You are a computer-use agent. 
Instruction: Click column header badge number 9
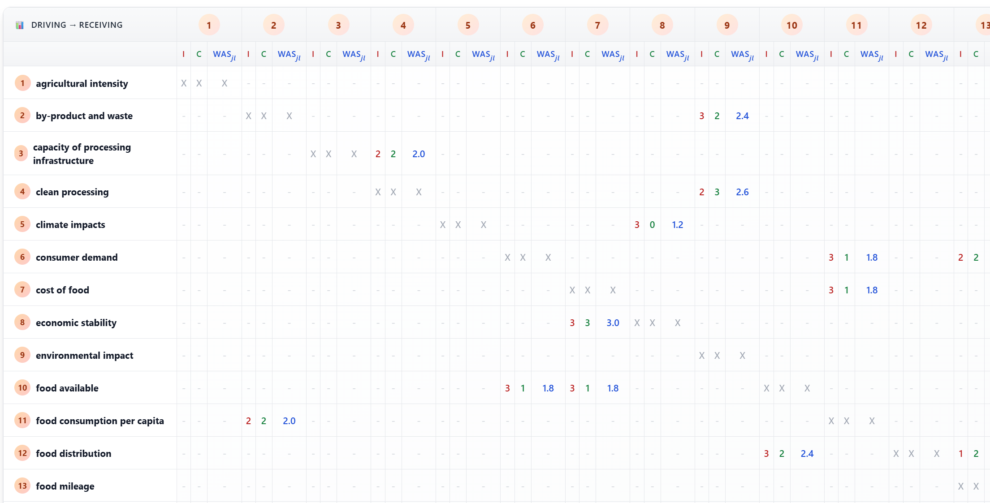click(x=727, y=25)
